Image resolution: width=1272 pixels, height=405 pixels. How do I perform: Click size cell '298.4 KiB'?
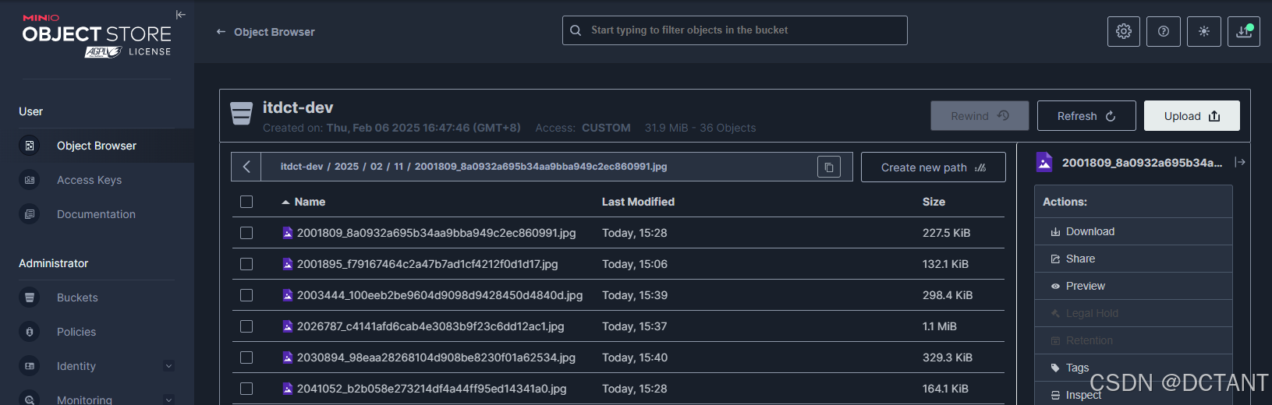point(948,295)
